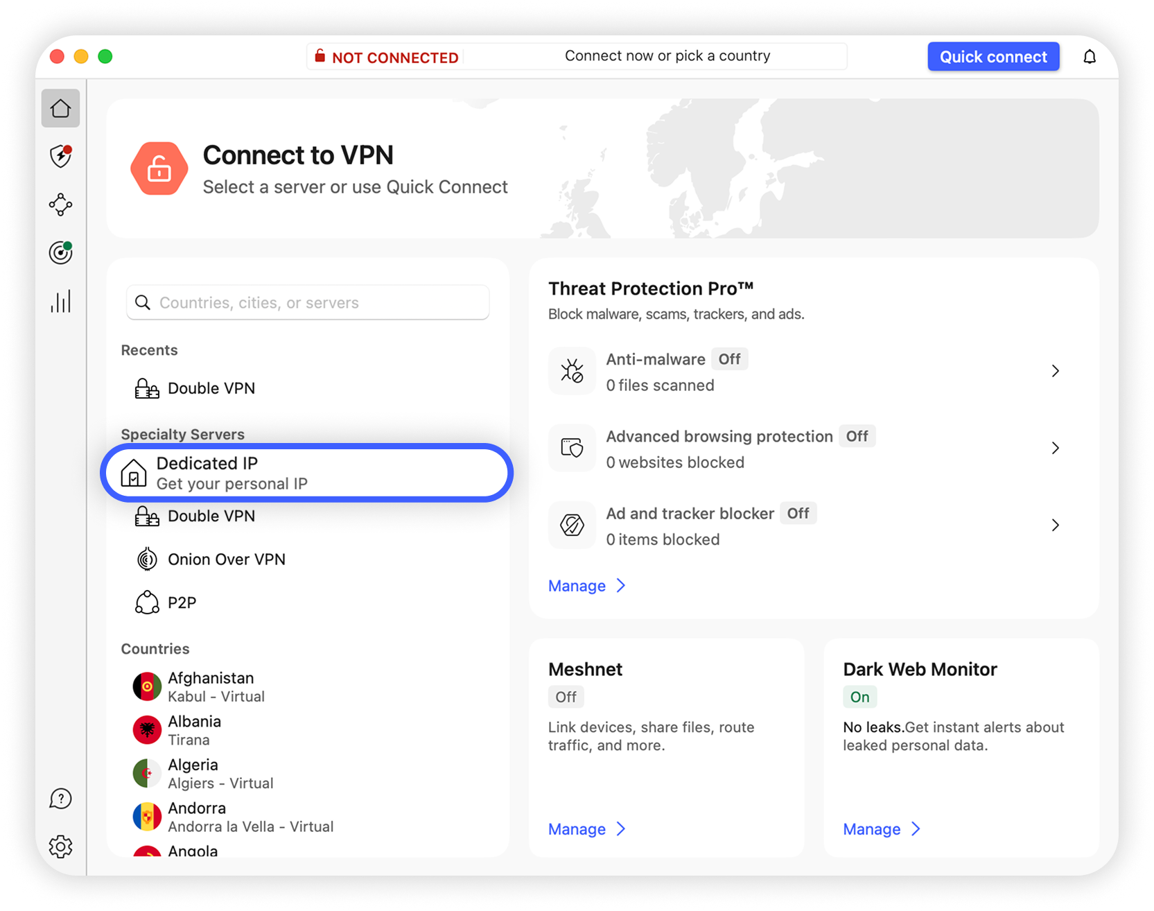Toggle Ad and tracker blocker Off badge

point(798,513)
